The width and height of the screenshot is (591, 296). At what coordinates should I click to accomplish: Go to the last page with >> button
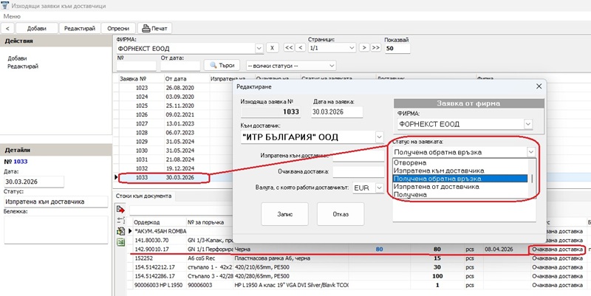(x=376, y=48)
